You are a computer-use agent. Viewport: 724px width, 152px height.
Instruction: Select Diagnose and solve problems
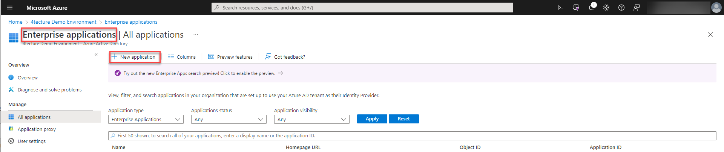51,90
